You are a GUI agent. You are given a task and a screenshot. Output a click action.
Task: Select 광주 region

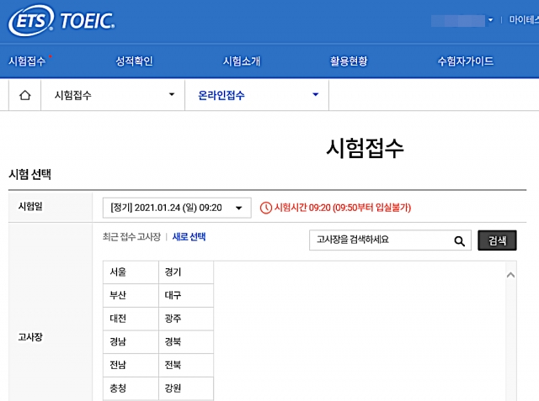(186, 319)
